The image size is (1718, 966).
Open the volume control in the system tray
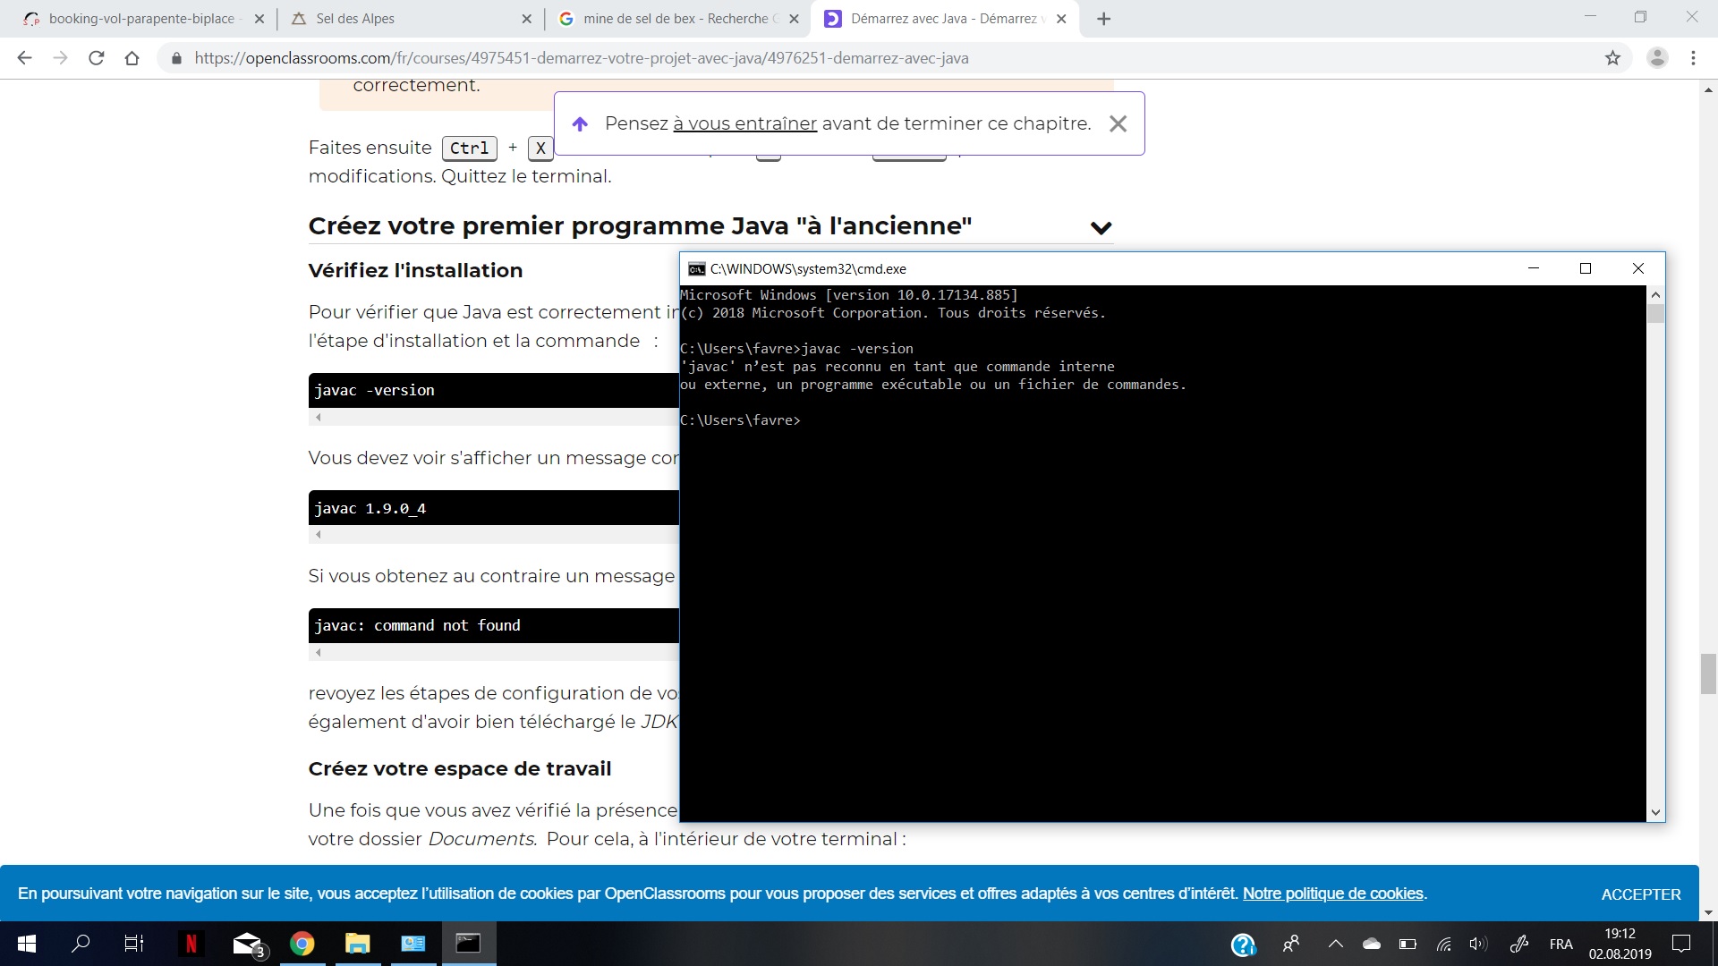tap(1477, 944)
